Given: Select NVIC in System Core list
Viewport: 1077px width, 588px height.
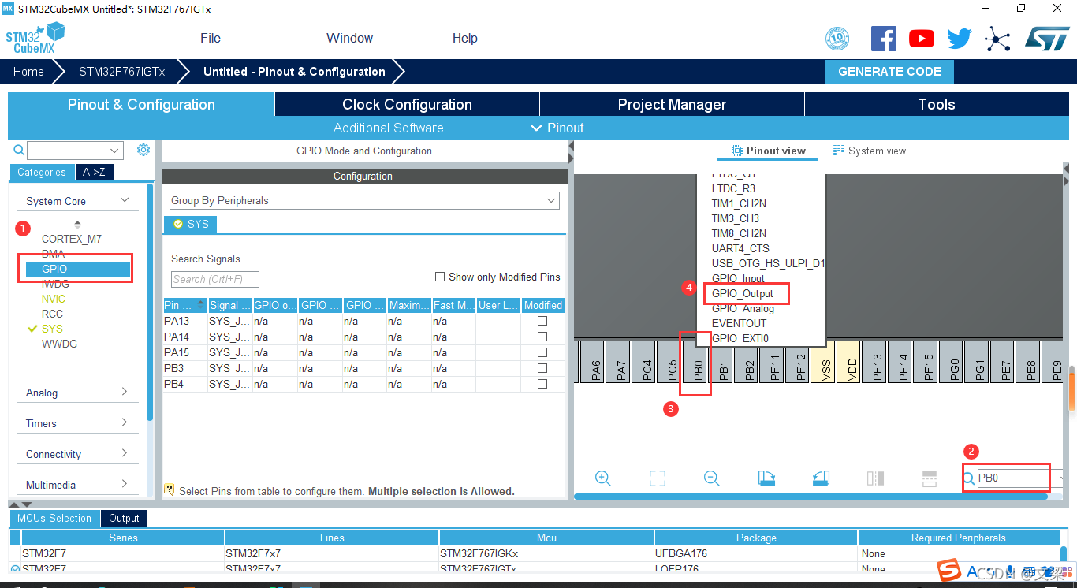Looking at the screenshot, I should coord(54,299).
